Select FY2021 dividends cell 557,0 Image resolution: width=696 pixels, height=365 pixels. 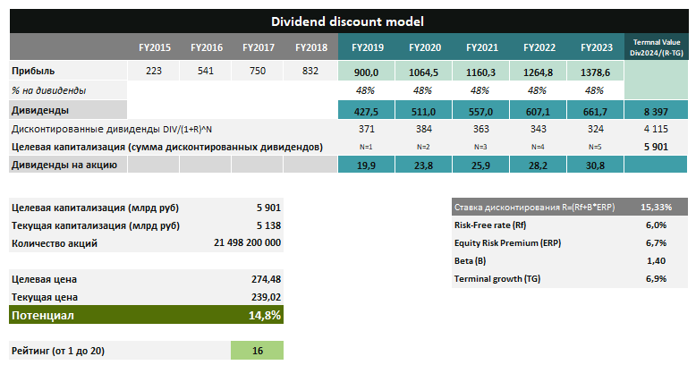480,111
